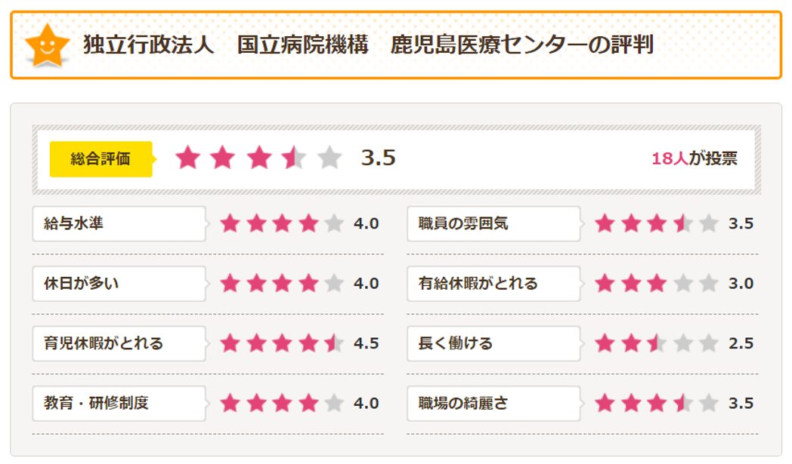Select the 教育・研修制度 label box
Screen dimensions: 792x464
119,403
